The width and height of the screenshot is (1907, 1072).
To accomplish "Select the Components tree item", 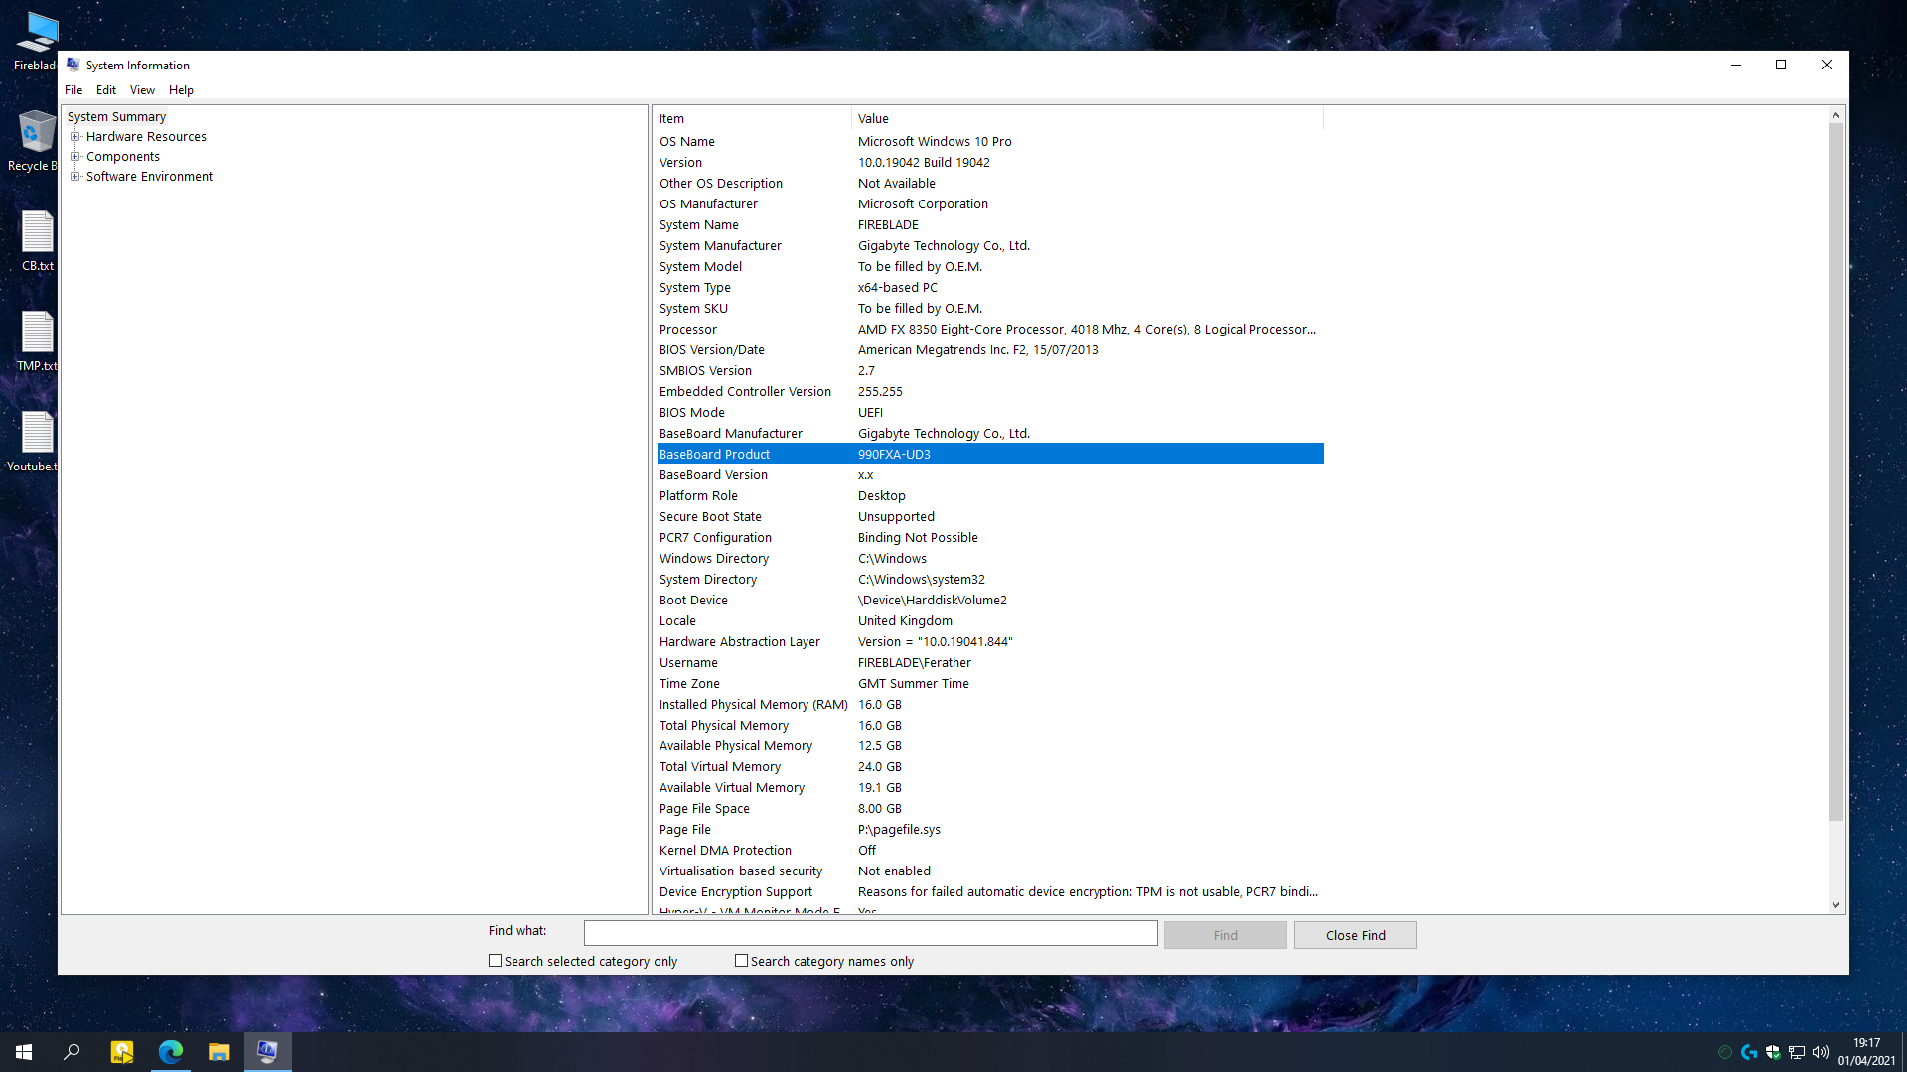I will pyautogui.click(x=123, y=157).
